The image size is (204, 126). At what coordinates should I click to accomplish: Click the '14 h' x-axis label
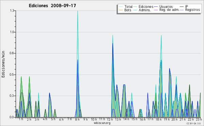click(126, 119)
